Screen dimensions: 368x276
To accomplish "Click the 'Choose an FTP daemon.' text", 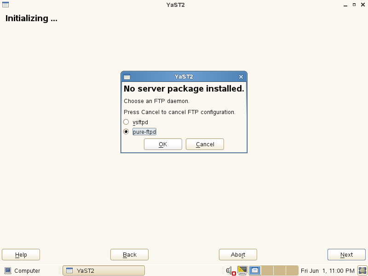I will [x=156, y=101].
